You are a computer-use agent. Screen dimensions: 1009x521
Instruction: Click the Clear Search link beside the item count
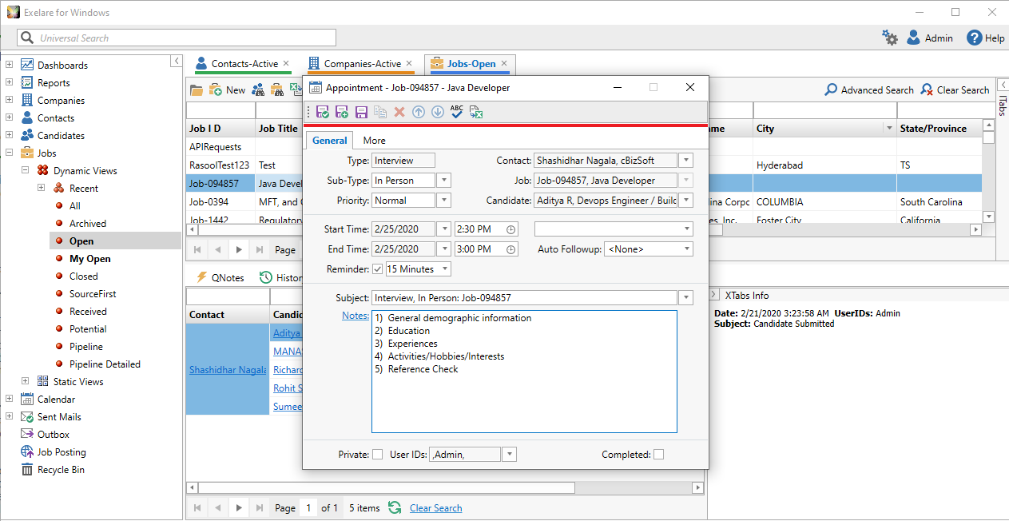[x=435, y=508]
